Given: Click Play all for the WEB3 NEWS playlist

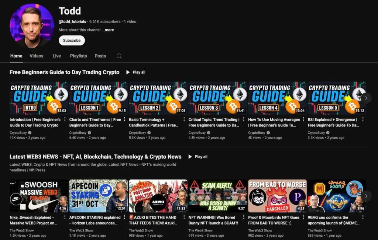Looking at the screenshot, I should tap(198, 157).
